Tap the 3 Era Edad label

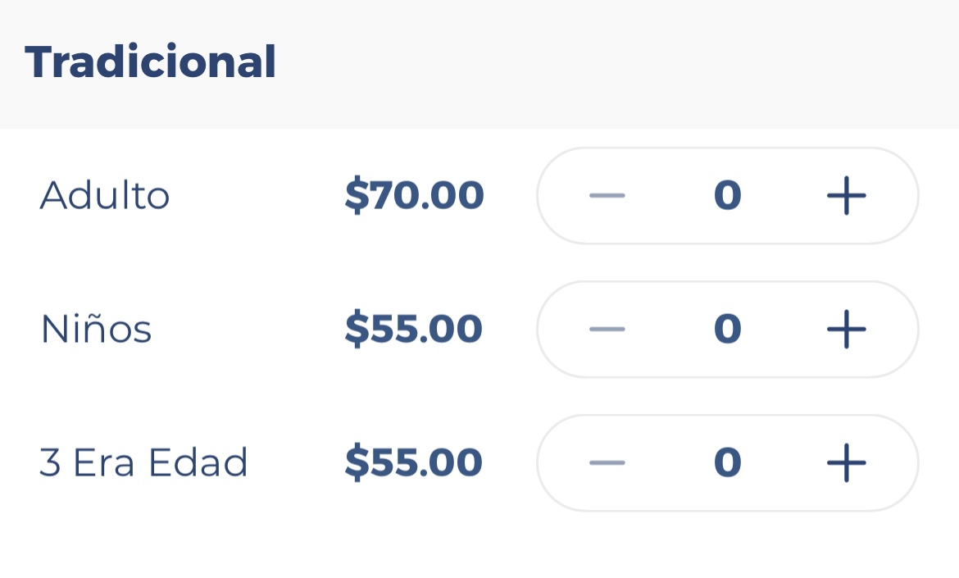(143, 463)
